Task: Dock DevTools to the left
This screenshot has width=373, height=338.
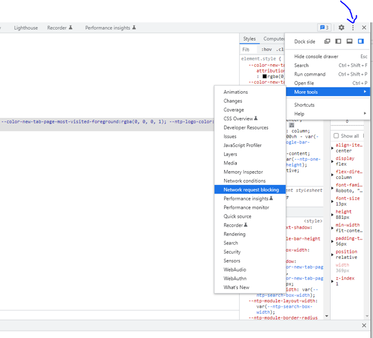Action: (338, 41)
